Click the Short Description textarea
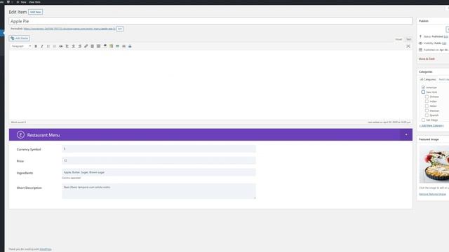The height and width of the screenshot is (252, 449). tap(159, 191)
